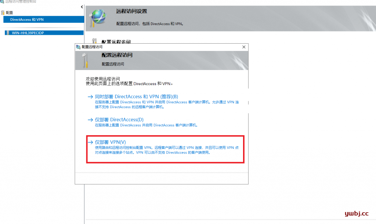Close the 配置远程访问 dialog
This screenshot has width=376, height=224.
(x=244, y=47)
